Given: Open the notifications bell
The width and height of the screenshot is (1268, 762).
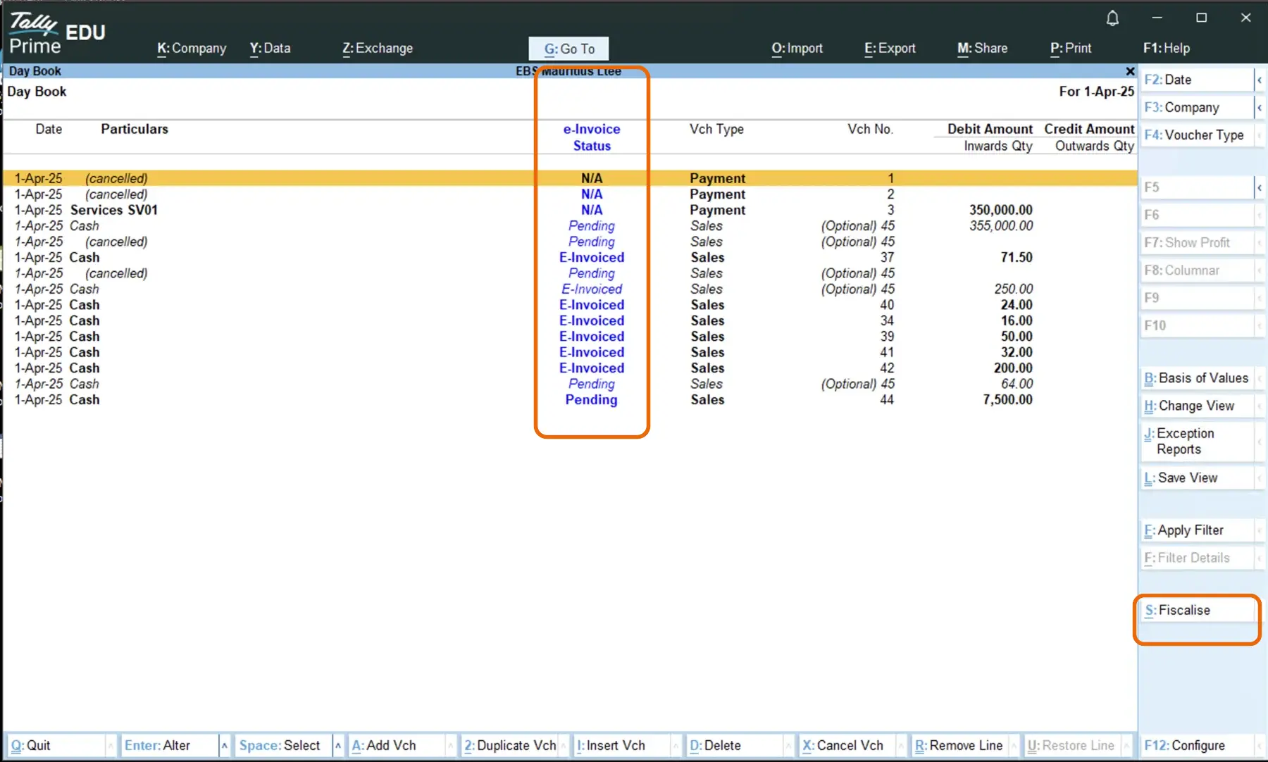Looking at the screenshot, I should coord(1112,18).
